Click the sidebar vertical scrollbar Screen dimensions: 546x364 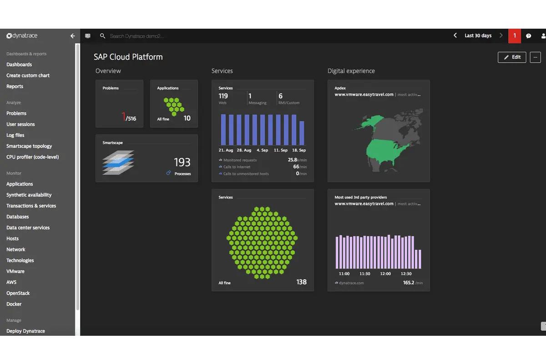(x=78, y=177)
